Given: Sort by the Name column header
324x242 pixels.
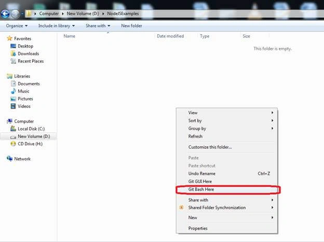Looking at the screenshot, I should click(x=70, y=36).
